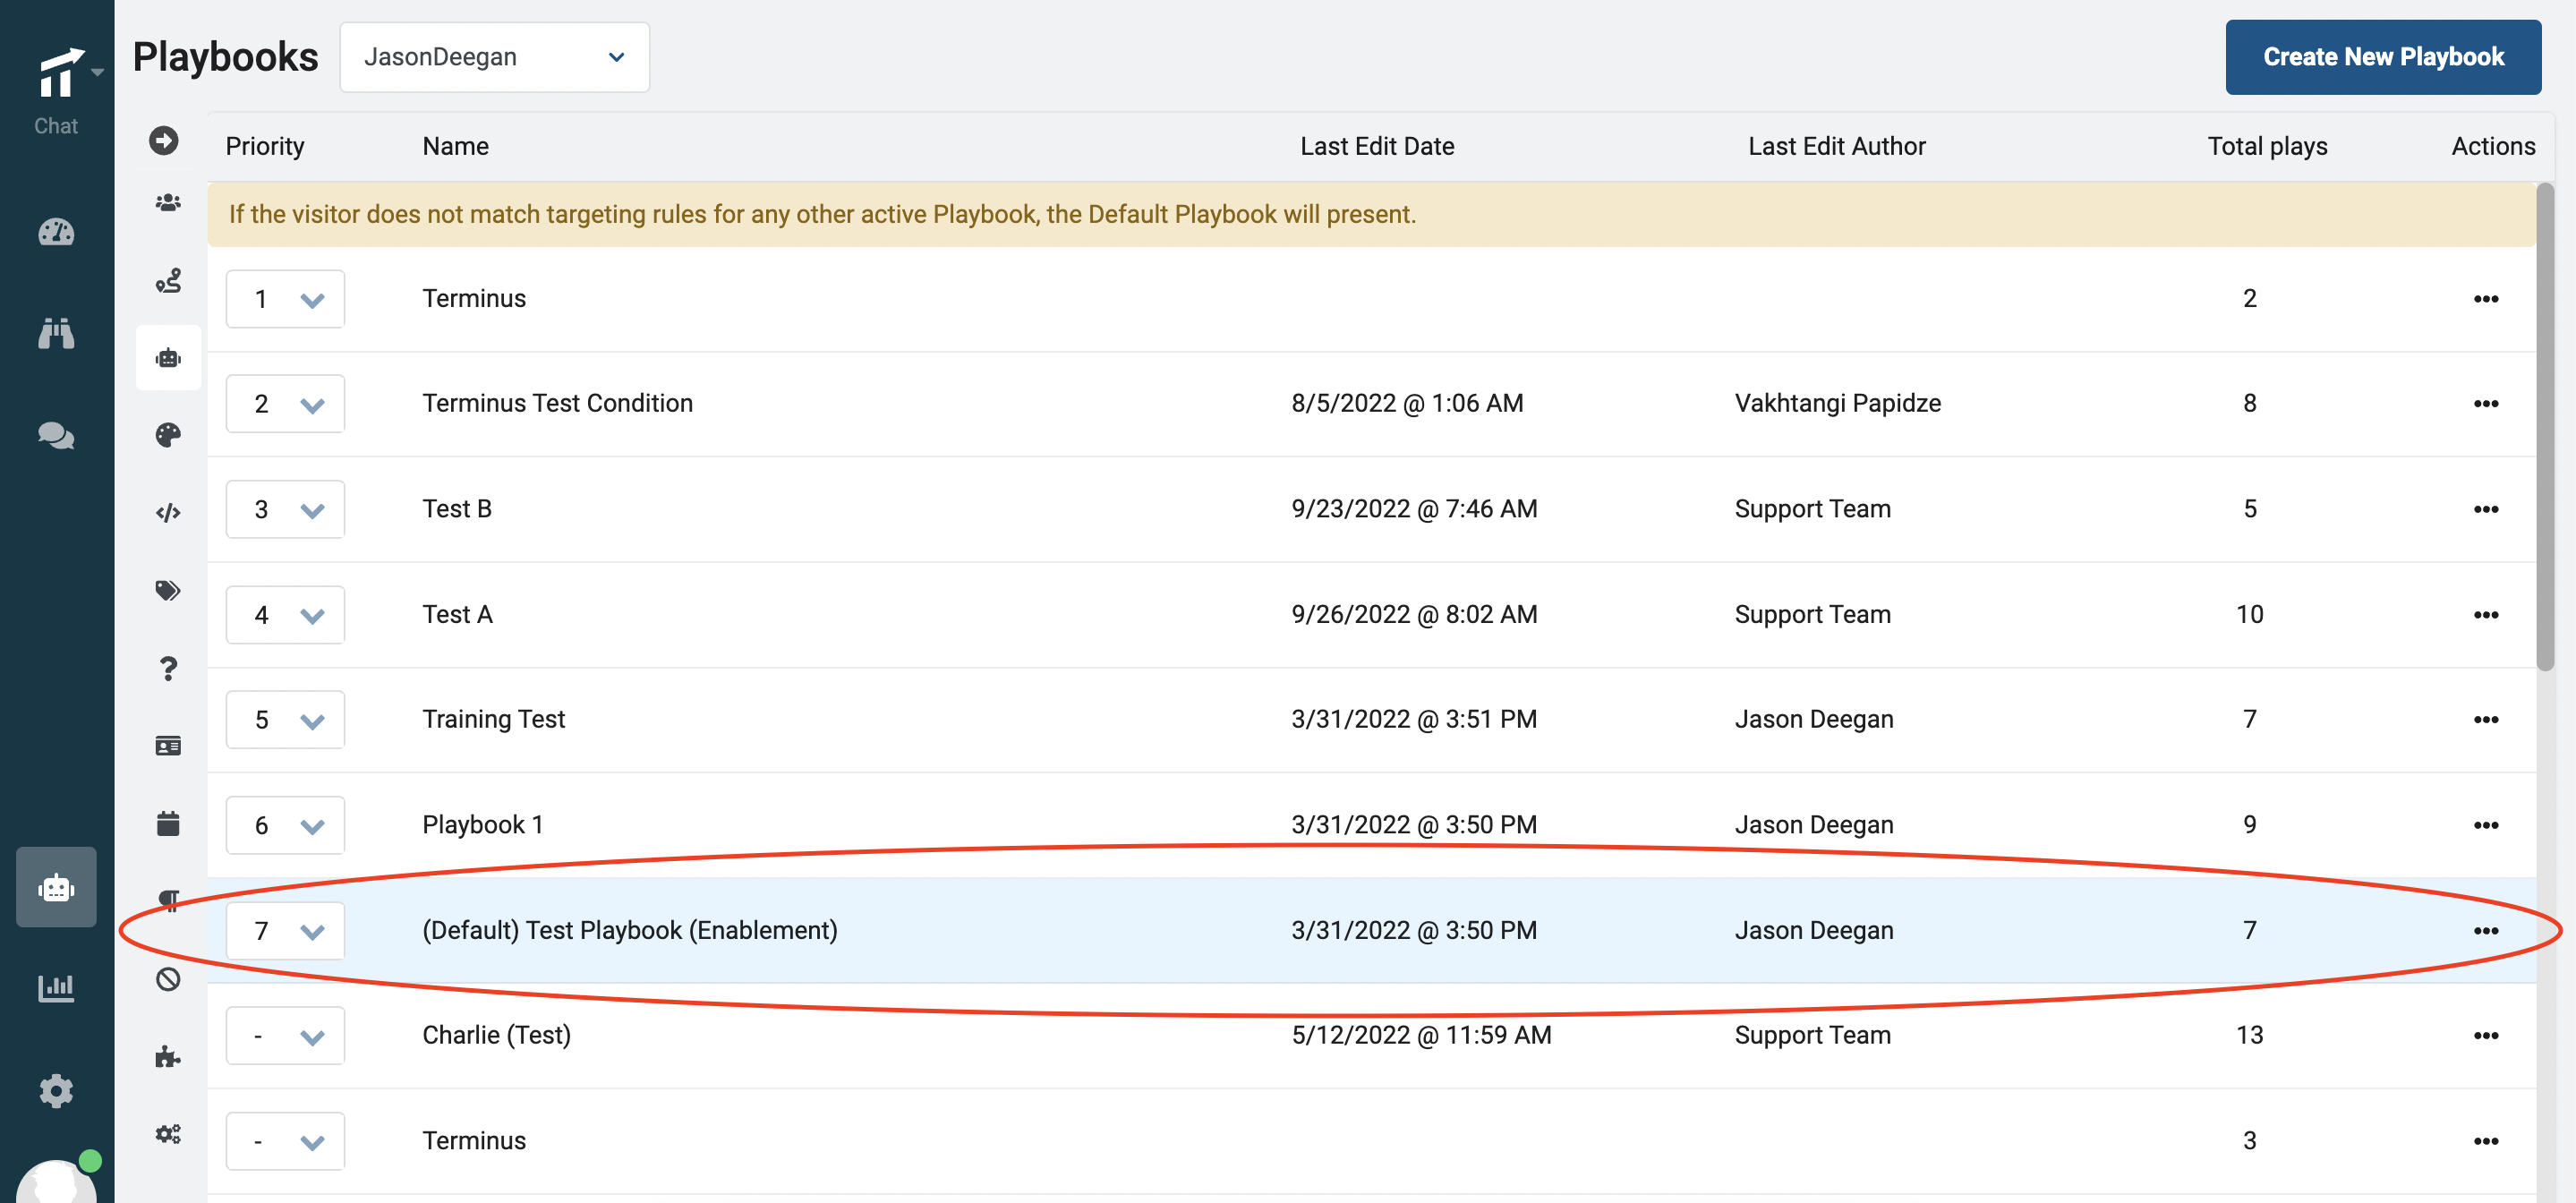The height and width of the screenshot is (1203, 2576).
Task: Click the Vakhtangi Papidze author cell
Action: pyautogui.click(x=1837, y=403)
